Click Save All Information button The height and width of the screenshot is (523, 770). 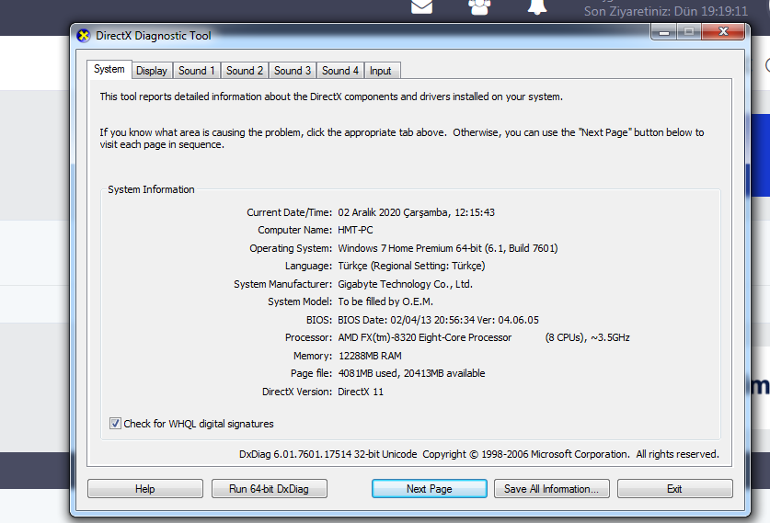[x=551, y=489]
